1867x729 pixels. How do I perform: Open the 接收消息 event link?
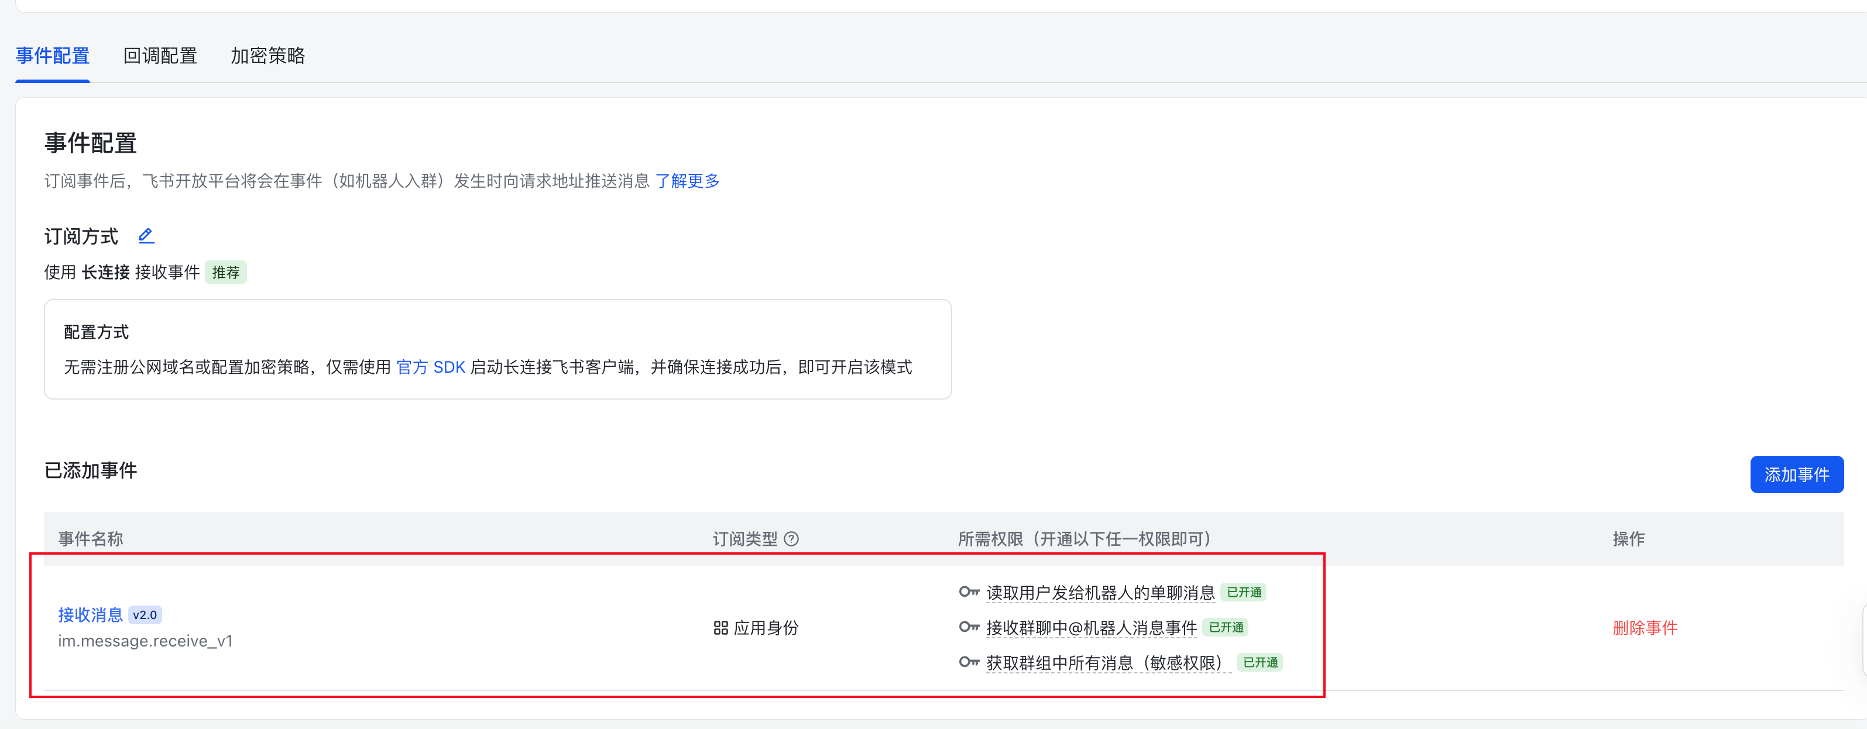coord(91,614)
